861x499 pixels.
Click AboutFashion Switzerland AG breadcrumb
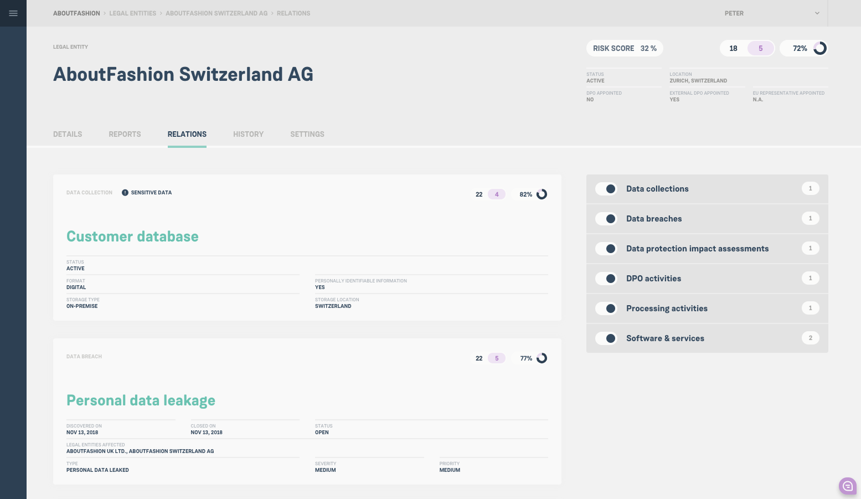click(216, 13)
